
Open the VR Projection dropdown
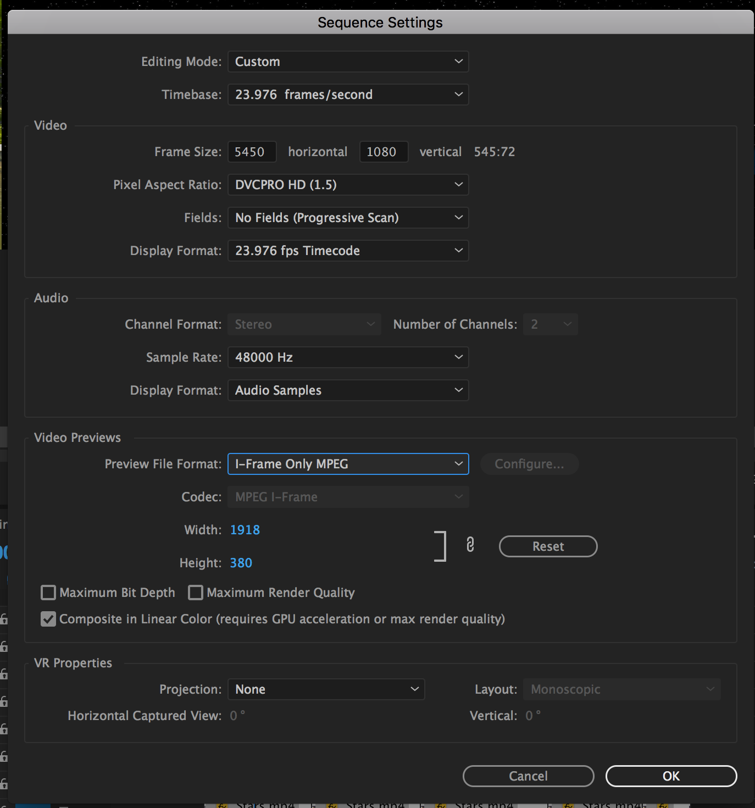pos(326,689)
